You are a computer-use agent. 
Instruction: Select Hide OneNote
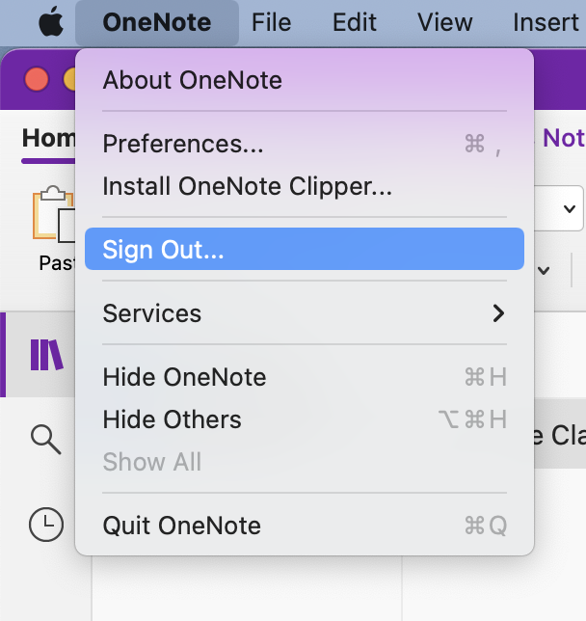184,377
